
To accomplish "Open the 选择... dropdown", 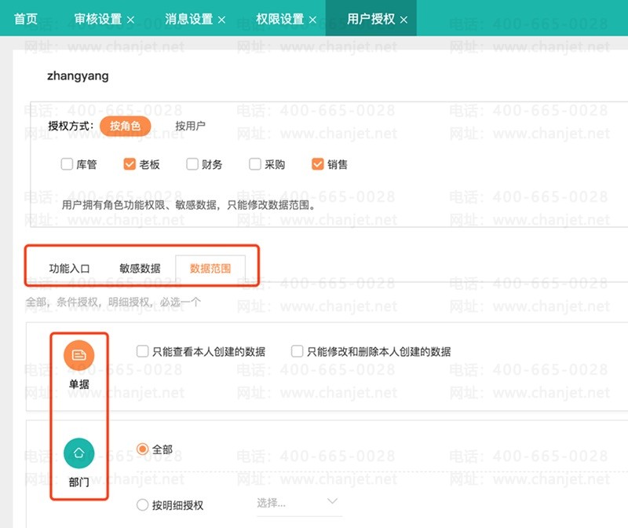I will click(297, 502).
